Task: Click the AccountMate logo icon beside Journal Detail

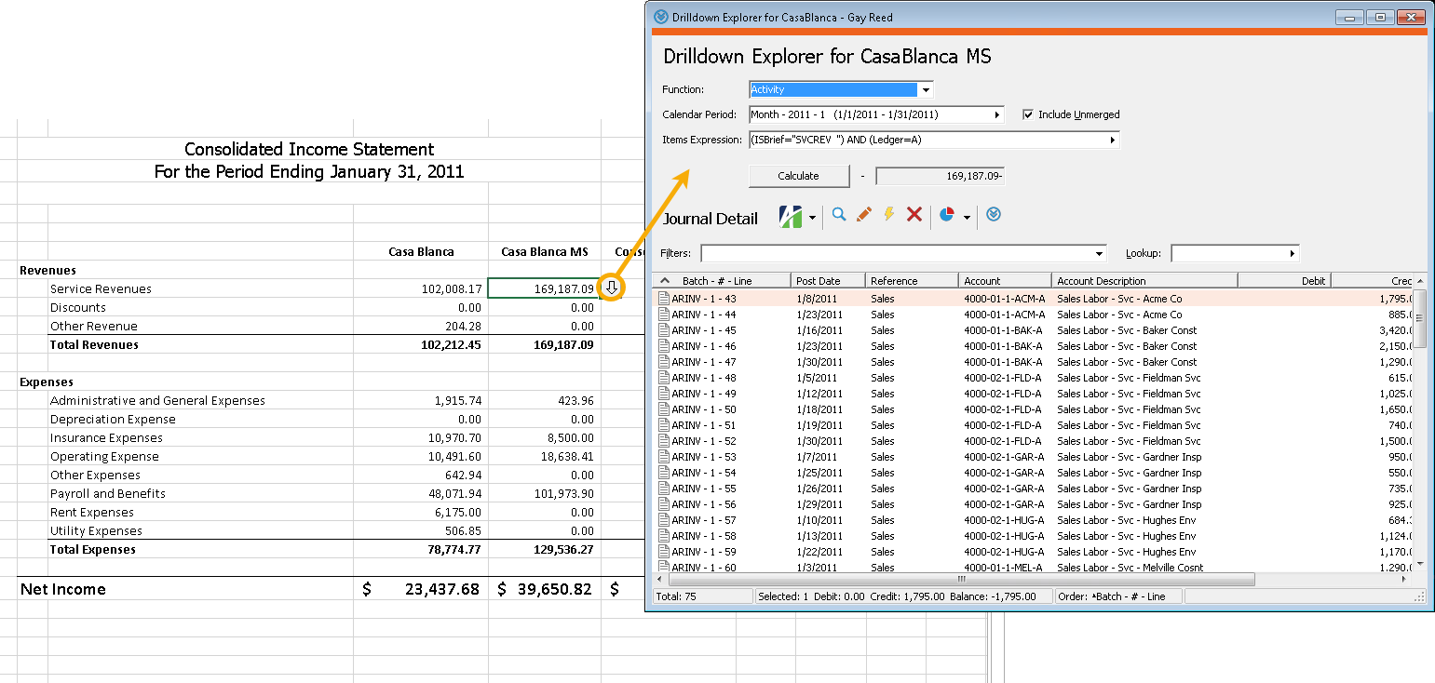Action: click(791, 214)
